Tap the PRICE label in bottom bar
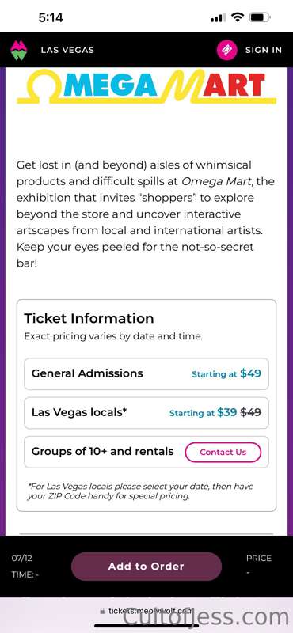This screenshot has height=633, width=293. [x=259, y=559]
